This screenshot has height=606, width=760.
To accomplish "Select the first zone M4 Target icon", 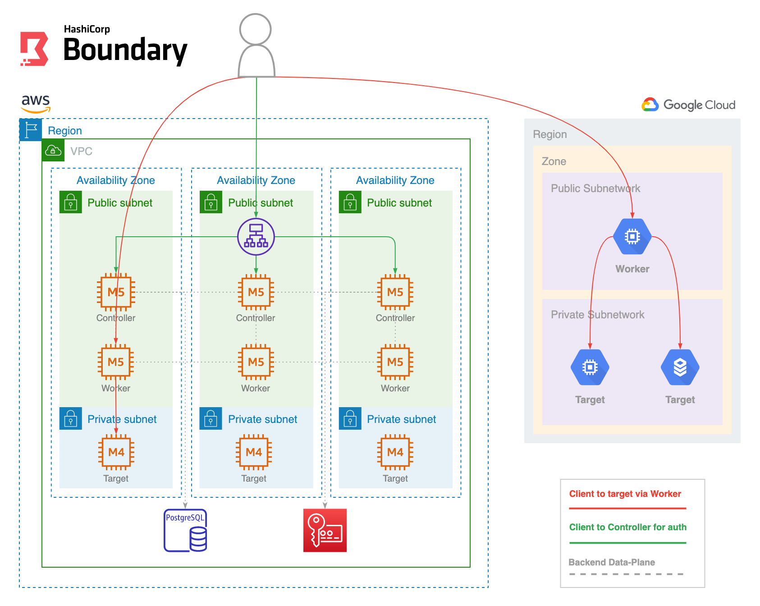I will (x=116, y=452).
